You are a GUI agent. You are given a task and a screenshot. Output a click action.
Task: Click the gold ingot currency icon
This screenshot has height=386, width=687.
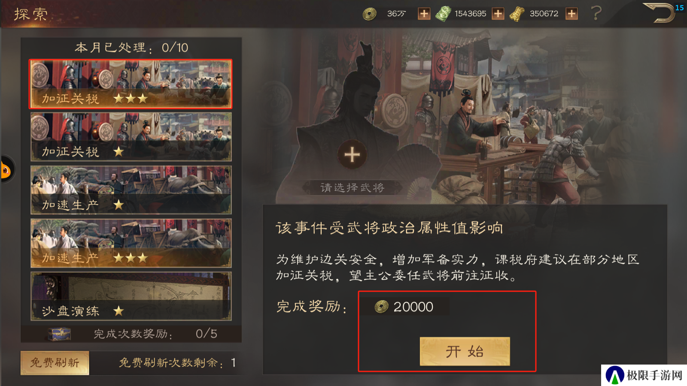[517, 14]
